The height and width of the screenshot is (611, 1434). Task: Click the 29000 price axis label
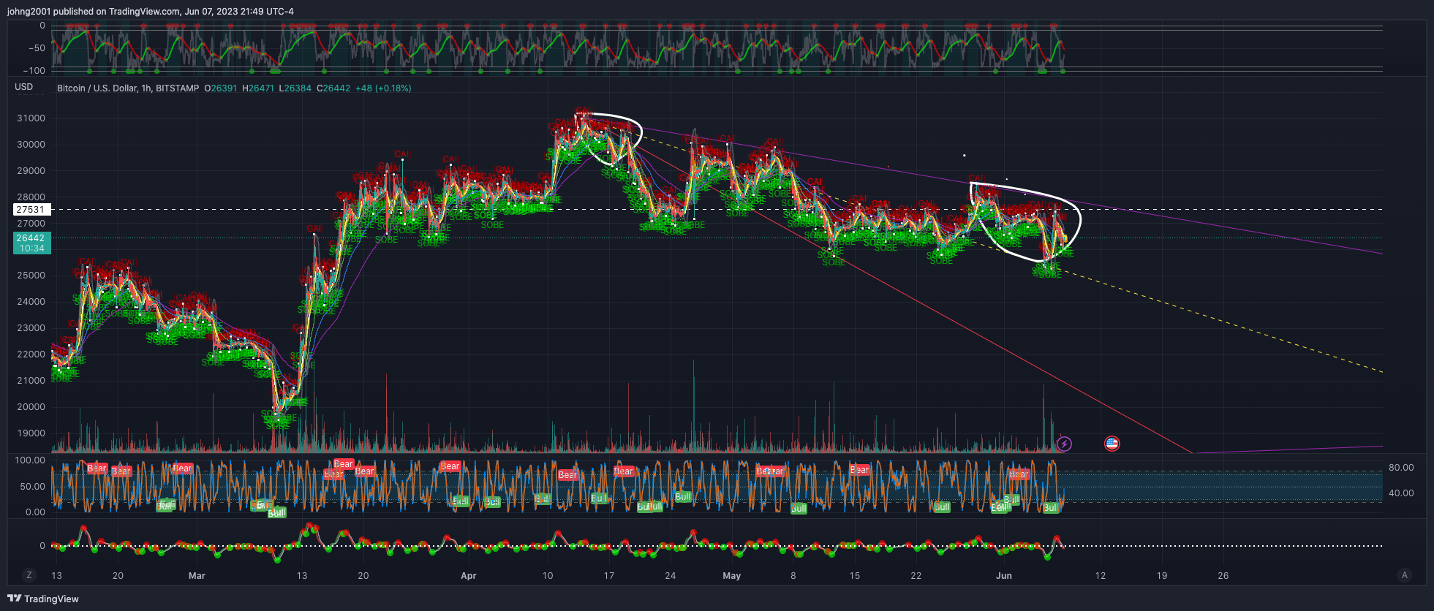click(x=31, y=171)
